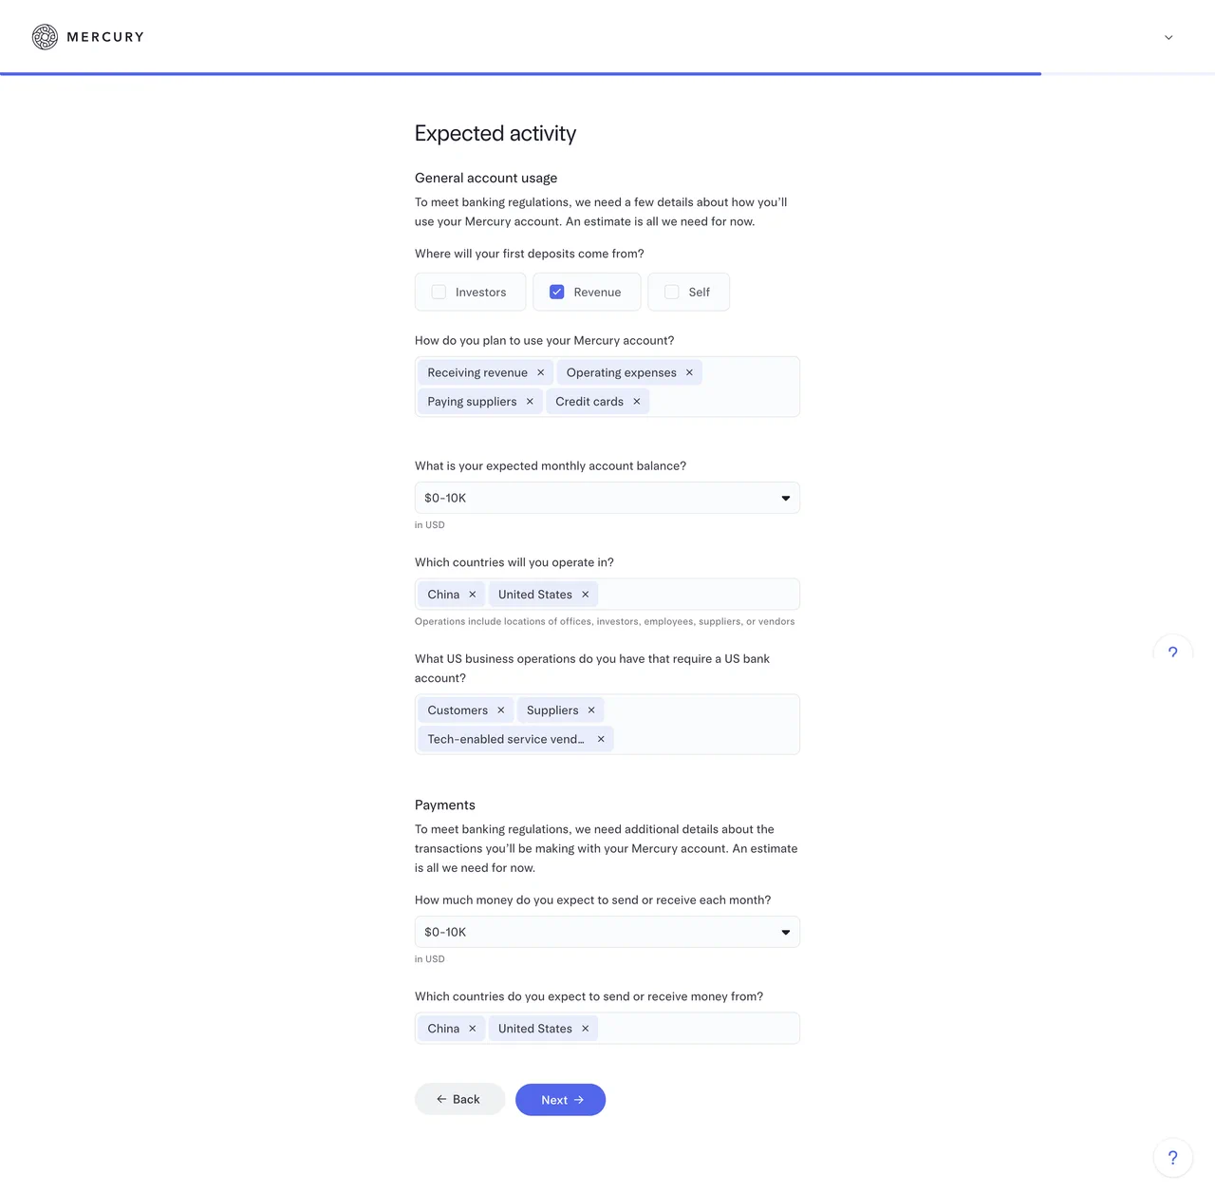Remove the Suppliers tag
Viewport: 1215px width, 1193px height.
591,710
